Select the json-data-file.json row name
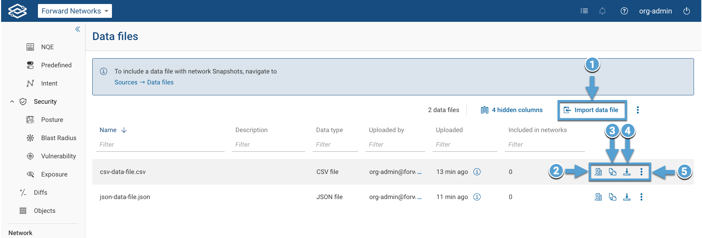 [125, 197]
